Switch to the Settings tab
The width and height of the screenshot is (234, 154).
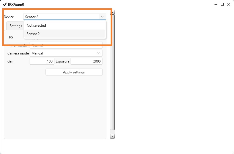pyautogui.click(x=16, y=26)
